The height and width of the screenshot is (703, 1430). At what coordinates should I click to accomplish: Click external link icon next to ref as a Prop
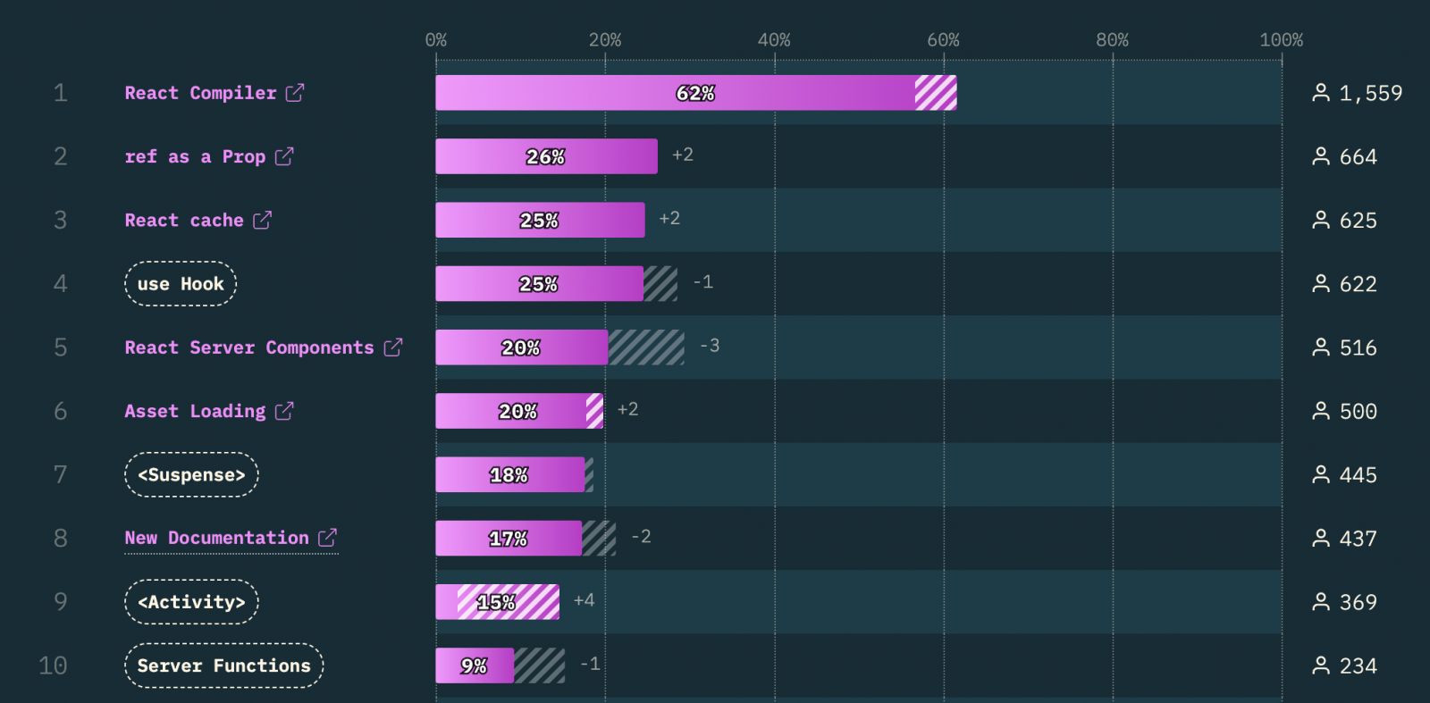284,156
